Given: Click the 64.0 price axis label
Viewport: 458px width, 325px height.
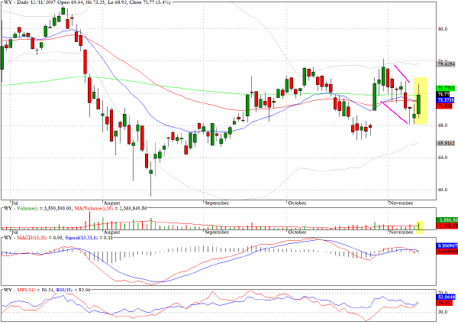Looking at the screenshot, I should click(x=443, y=158).
